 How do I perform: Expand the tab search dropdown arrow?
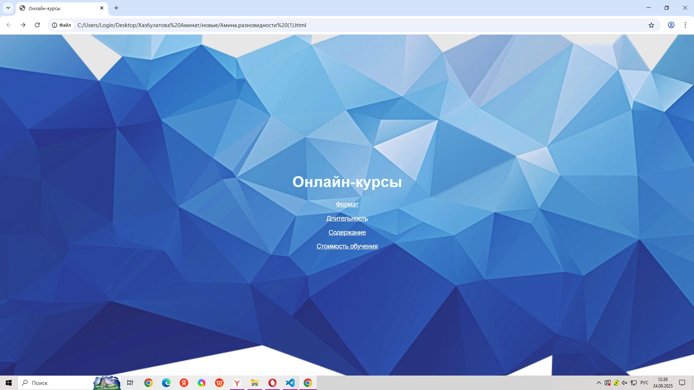click(8, 8)
